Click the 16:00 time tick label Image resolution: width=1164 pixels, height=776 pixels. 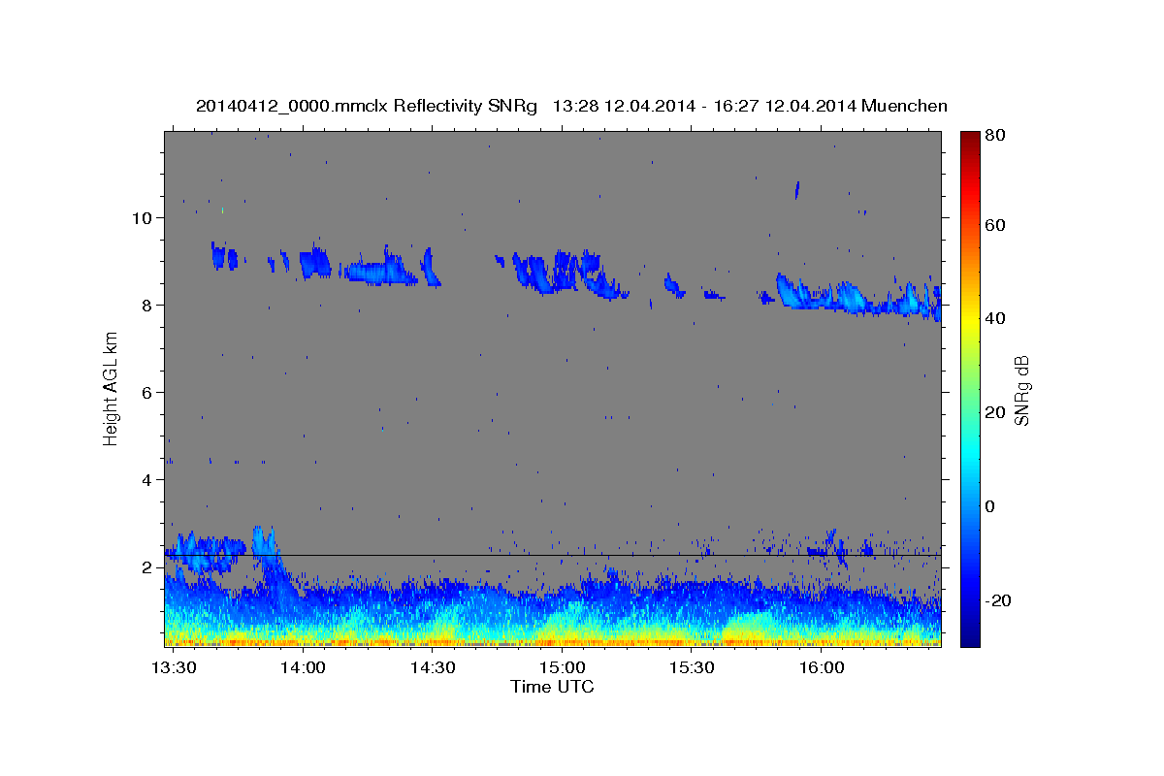click(x=822, y=668)
